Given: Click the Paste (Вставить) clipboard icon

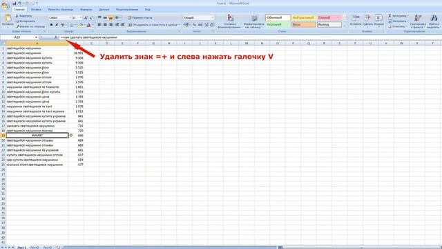Looking at the screenshot, I should pos(8,19).
